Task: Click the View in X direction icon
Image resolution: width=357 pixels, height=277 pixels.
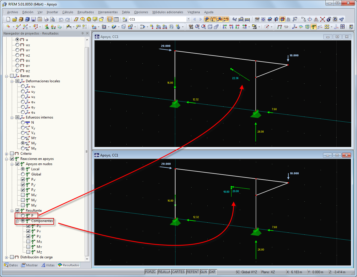Action: click(x=225, y=27)
